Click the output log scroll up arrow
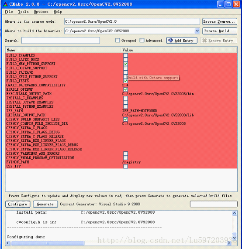This screenshot has height=249, width=242. pos(235,213)
